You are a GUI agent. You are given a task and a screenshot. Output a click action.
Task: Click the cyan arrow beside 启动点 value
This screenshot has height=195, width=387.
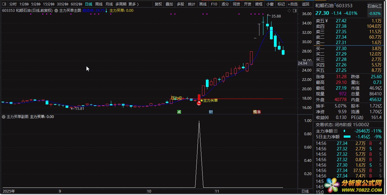tap(106, 11)
